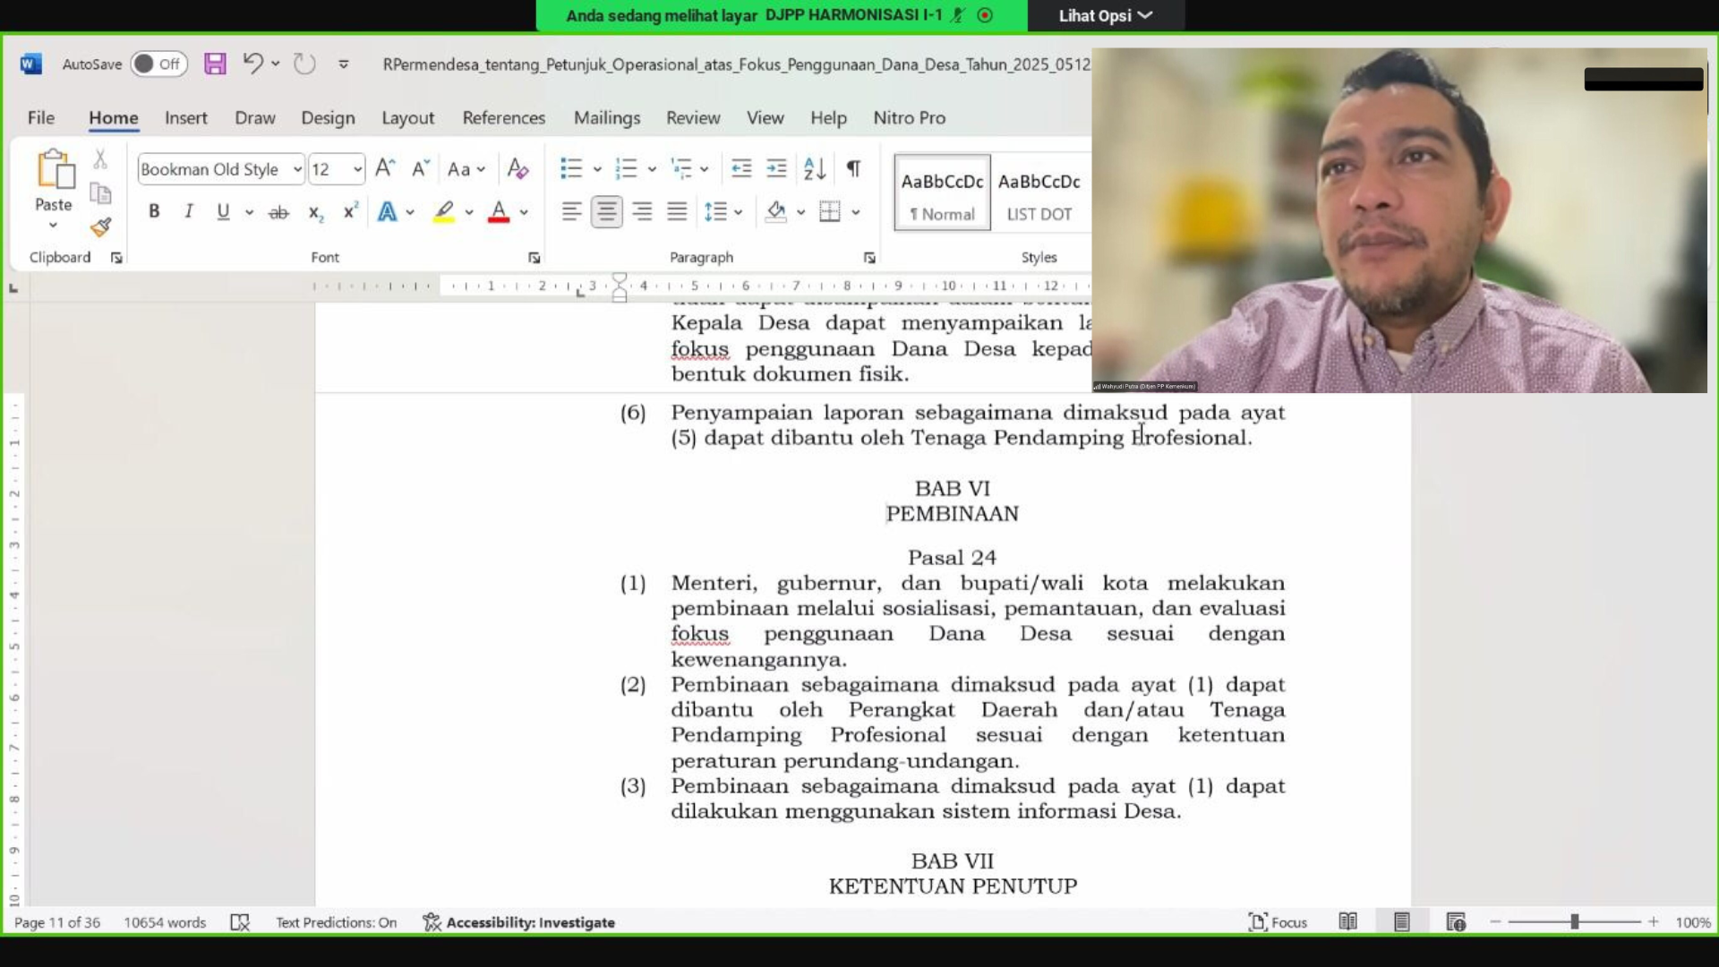Image resolution: width=1719 pixels, height=967 pixels.
Task: Click Accessibility: Investigate status
Action: coord(519,922)
